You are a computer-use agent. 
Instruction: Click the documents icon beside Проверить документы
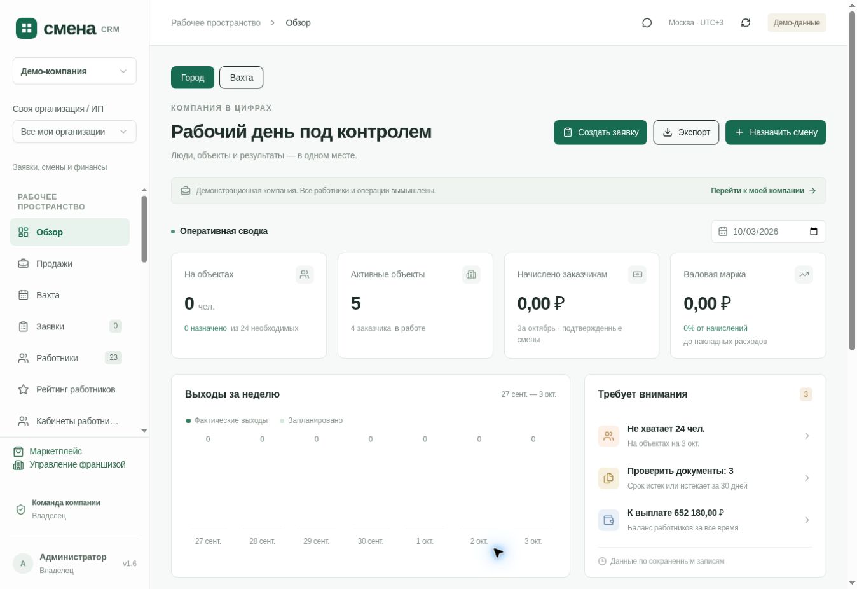[608, 478]
